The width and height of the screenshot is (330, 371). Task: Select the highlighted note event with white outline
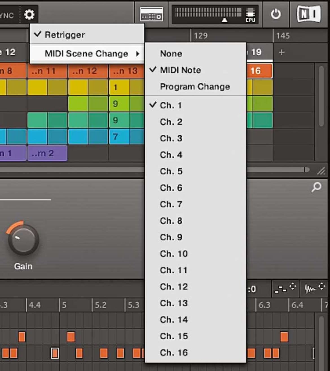(55, 353)
